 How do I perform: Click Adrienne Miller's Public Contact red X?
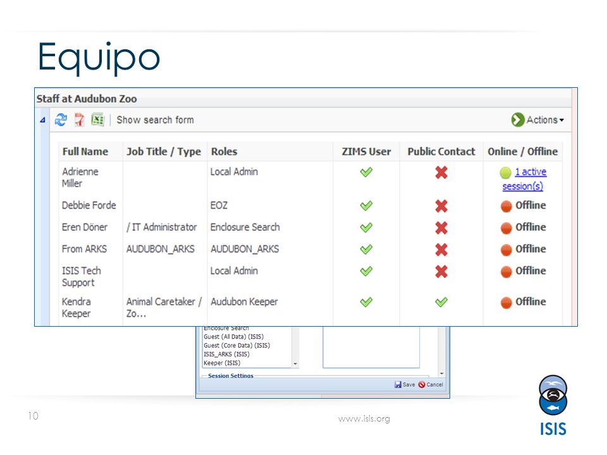pos(441,172)
